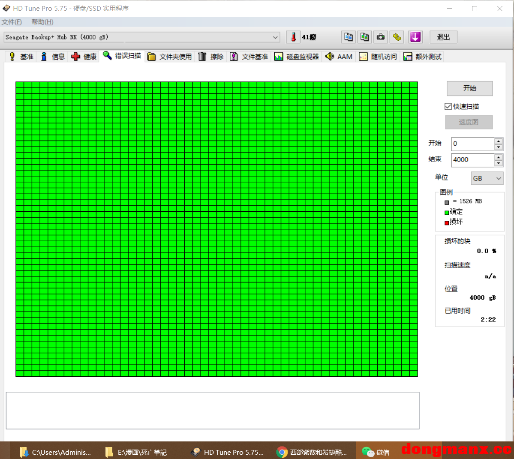This screenshot has height=459, width=514.
Task: Open the GB unit dropdown
Action: click(x=487, y=178)
